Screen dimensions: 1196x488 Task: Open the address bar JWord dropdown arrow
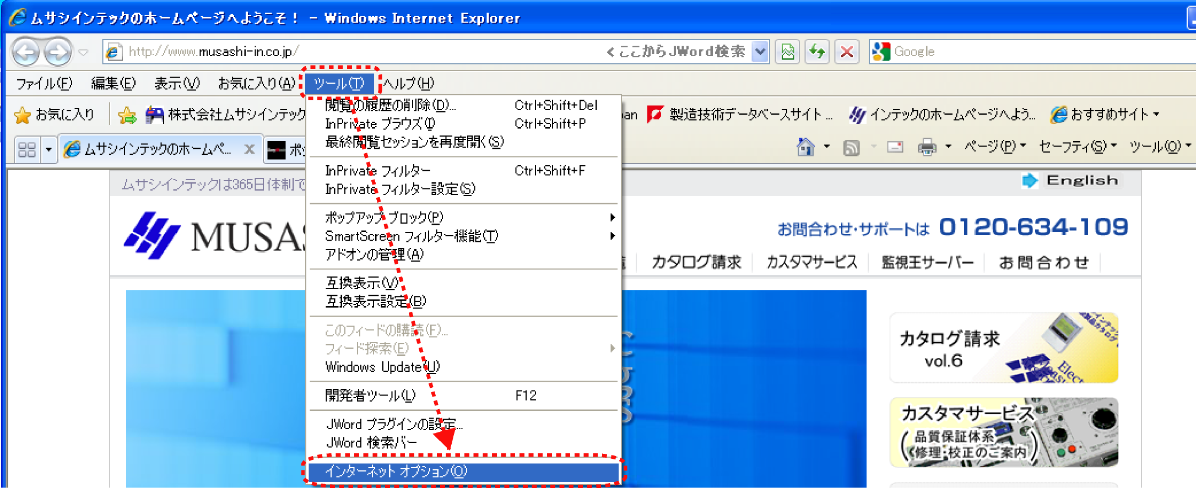click(x=760, y=52)
